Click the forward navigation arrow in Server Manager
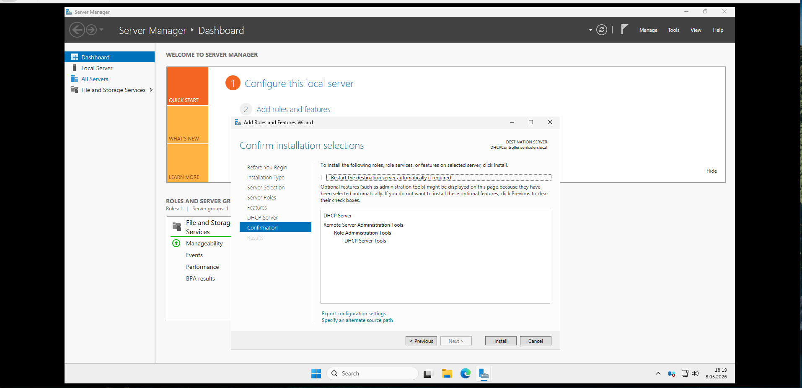This screenshot has width=802, height=388. click(91, 30)
